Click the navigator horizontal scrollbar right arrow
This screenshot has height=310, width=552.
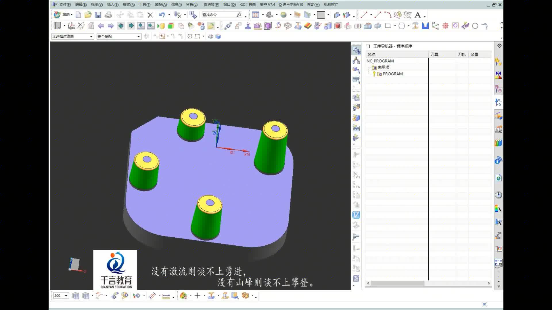tap(489, 283)
